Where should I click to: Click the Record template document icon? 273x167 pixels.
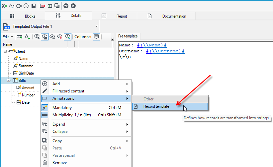tap(136, 106)
